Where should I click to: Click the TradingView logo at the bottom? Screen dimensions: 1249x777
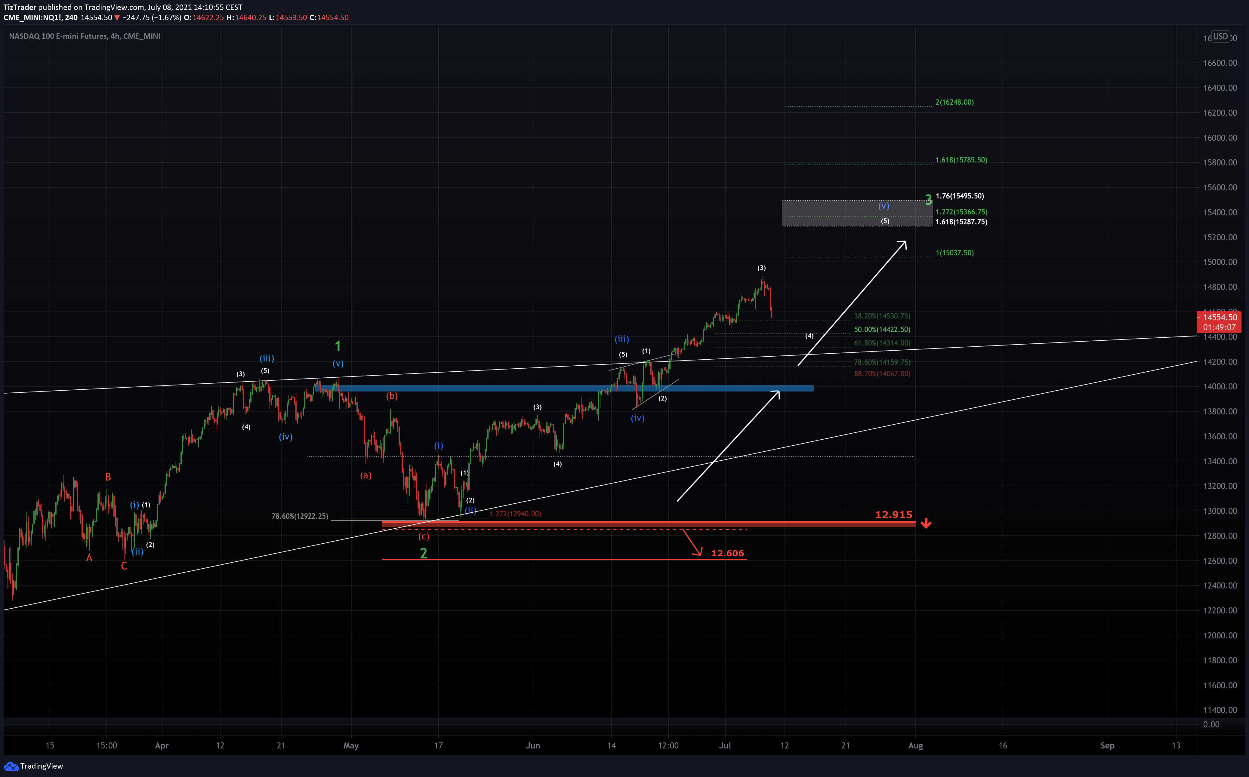point(33,766)
